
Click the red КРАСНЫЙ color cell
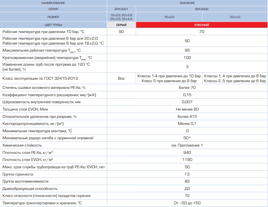pos(201,25)
